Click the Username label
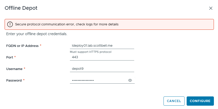 click(14, 69)
